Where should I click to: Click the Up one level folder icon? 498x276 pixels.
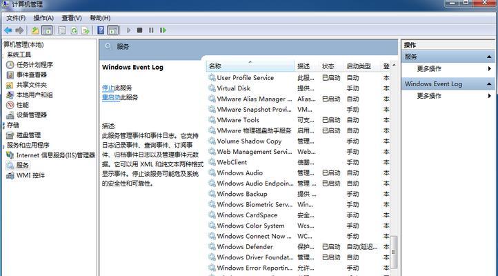pos(35,30)
